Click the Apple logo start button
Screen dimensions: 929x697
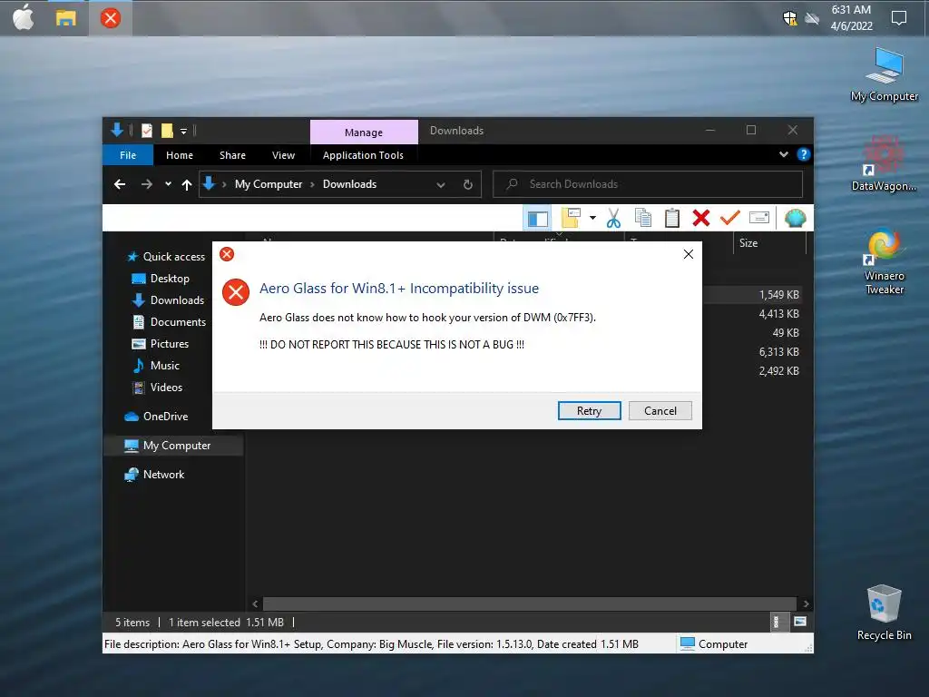click(23, 17)
